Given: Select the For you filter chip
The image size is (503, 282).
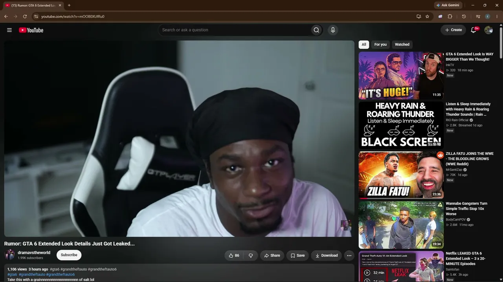Looking at the screenshot, I should pos(380,45).
